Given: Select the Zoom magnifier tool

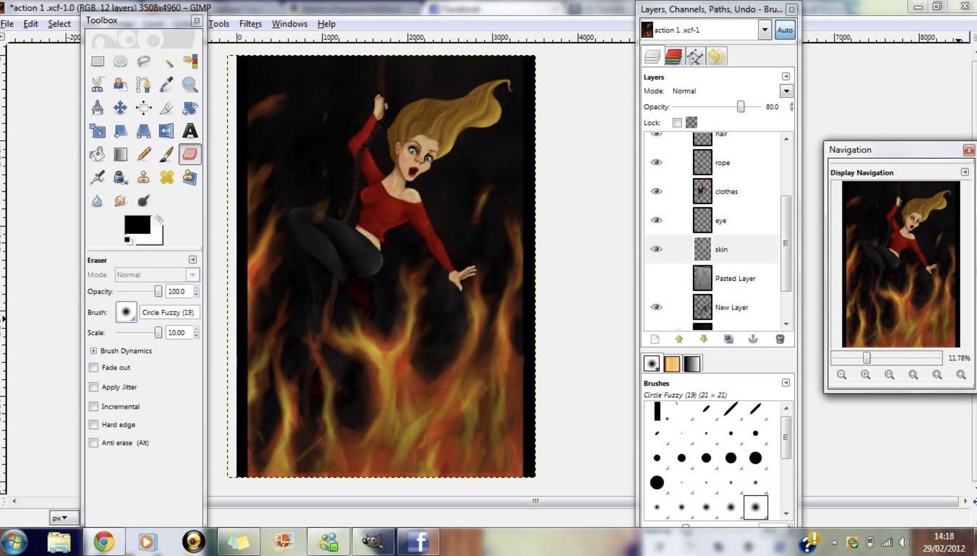Looking at the screenshot, I should [190, 85].
